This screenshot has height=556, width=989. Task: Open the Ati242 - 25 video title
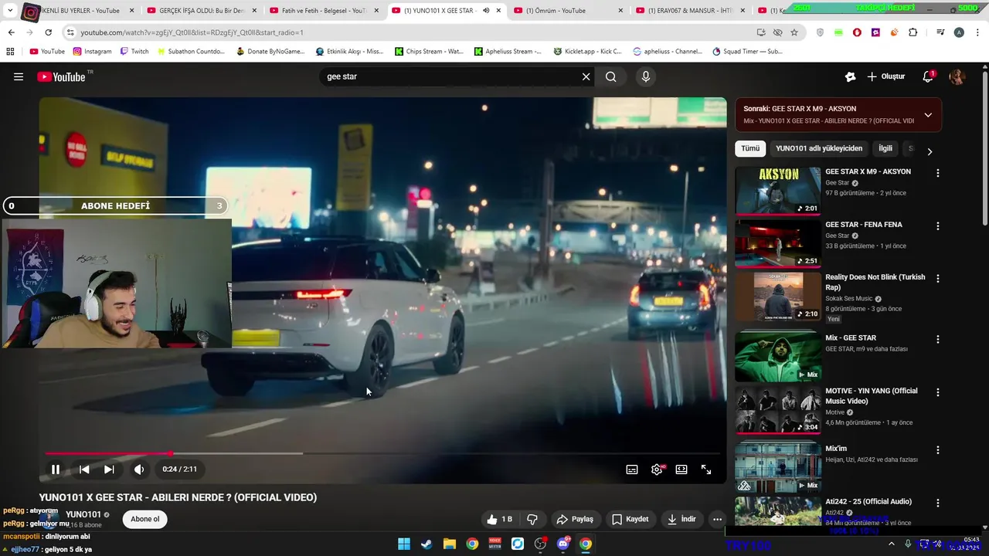[x=868, y=501]
